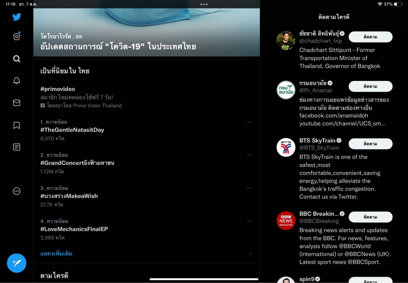The height and width of the screenshot is (283, 408).
Task: Open trend #GrandConcertอิงฟ้ามหาชน
Action: pos(147,163)
